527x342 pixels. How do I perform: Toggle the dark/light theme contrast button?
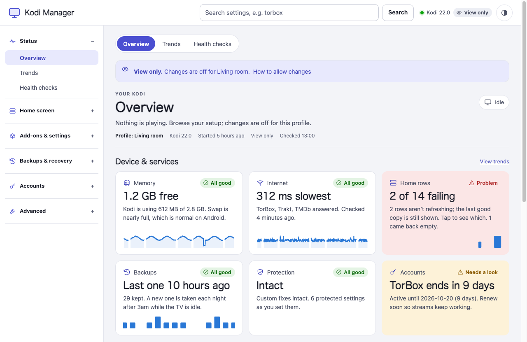(x=504, y=13)
